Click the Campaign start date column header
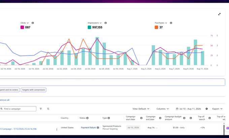229x138 pixels. click(x=131, y=118)
